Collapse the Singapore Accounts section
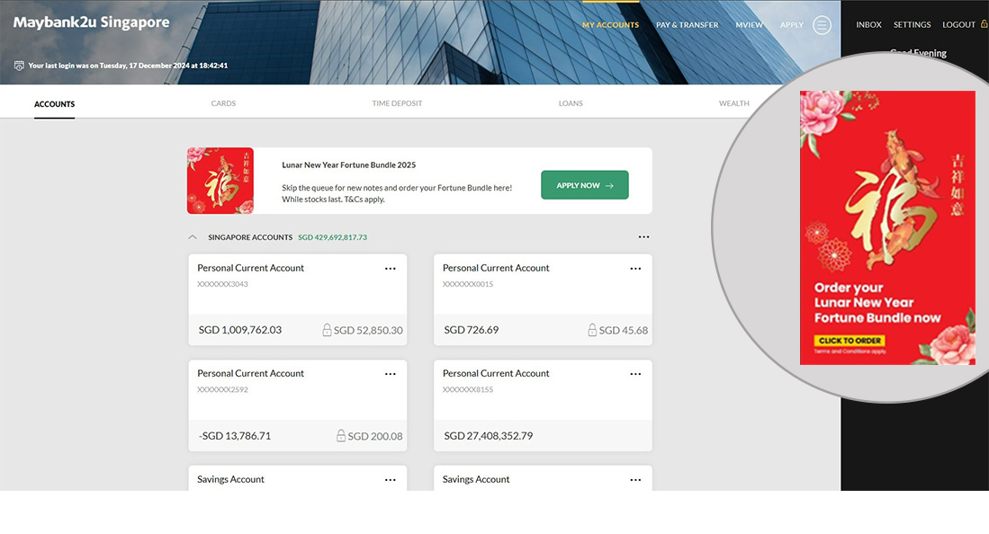 tap(192, 237)
